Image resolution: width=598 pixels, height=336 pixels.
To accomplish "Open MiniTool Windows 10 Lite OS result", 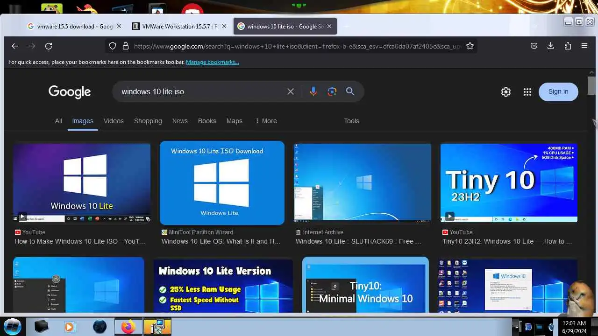I will tap(221, 241).
